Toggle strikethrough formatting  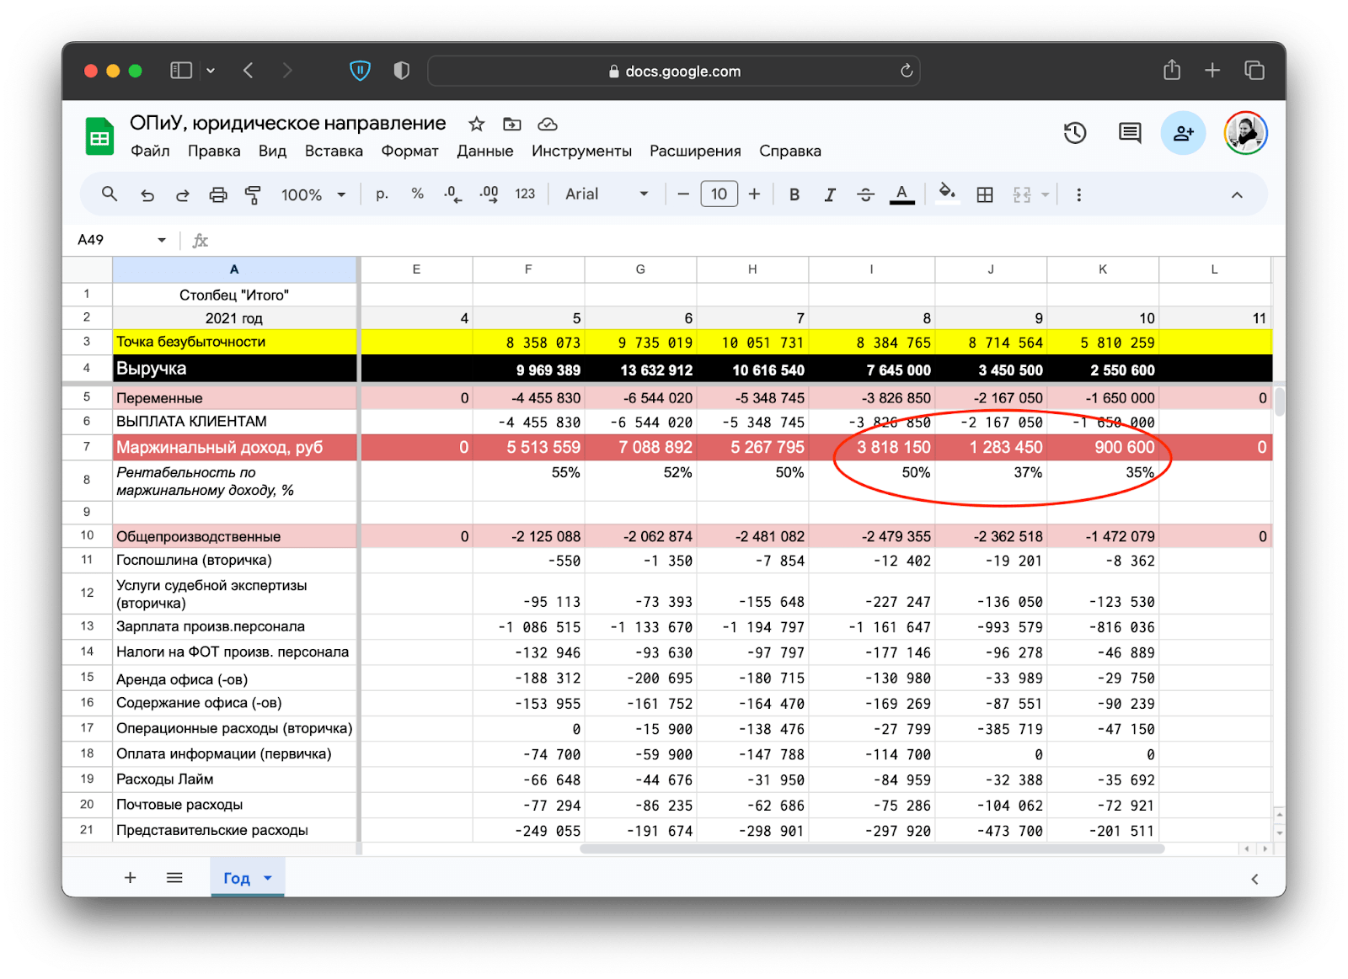click(x=865, y=194)
